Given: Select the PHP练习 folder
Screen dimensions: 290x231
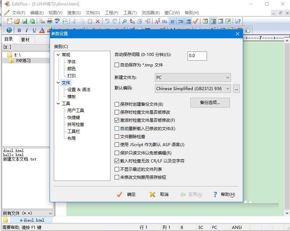Looking at the screenshot, I should tap(23, 61).
